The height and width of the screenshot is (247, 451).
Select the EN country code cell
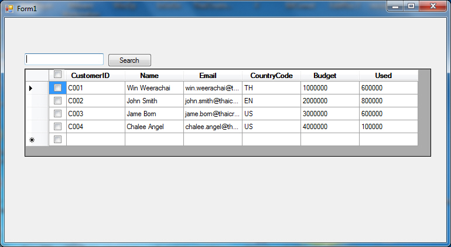pyautogui.click(x=272, y=101)
